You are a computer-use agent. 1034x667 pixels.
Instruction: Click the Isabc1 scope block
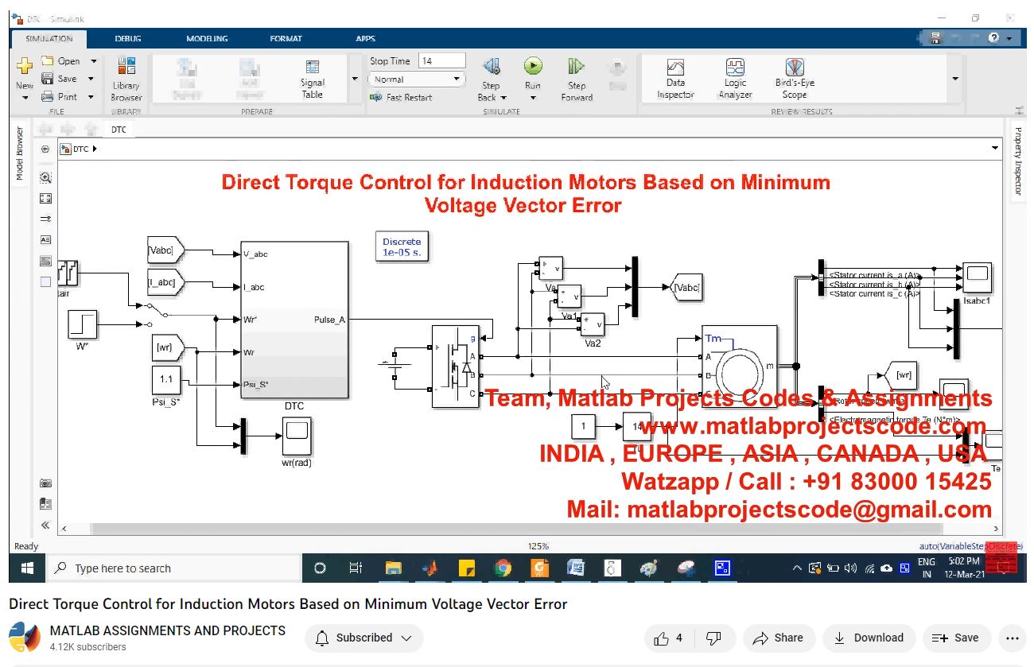tap(977, 278)
